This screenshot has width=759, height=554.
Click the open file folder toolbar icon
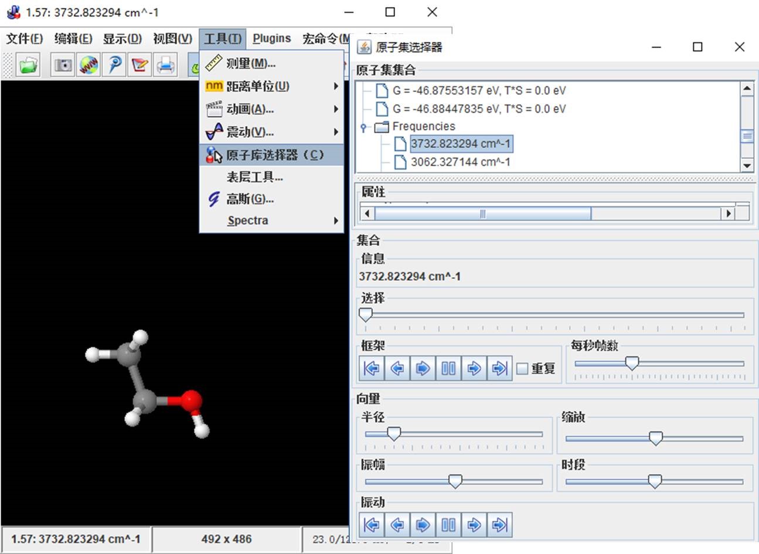click(27, 64)
